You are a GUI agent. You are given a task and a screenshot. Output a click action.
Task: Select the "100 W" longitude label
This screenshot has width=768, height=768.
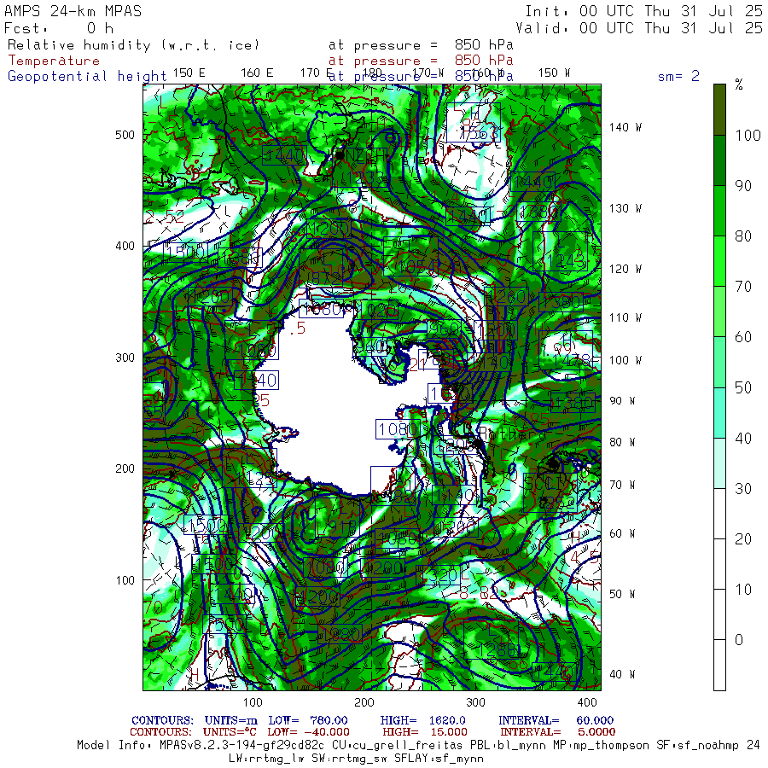pos(625,360)
